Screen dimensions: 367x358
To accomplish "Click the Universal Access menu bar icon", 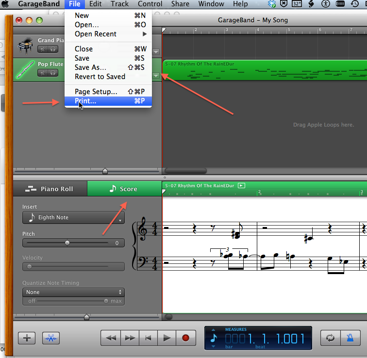I will pyautogui.click(x=325, y=4).
